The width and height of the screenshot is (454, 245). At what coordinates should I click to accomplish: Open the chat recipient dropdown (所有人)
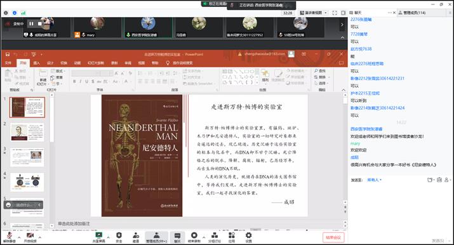point(375,180)
